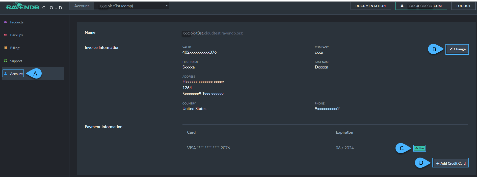Click the Expiraton column header
Viewport: 477px width, 177px height.
[344, 132]
